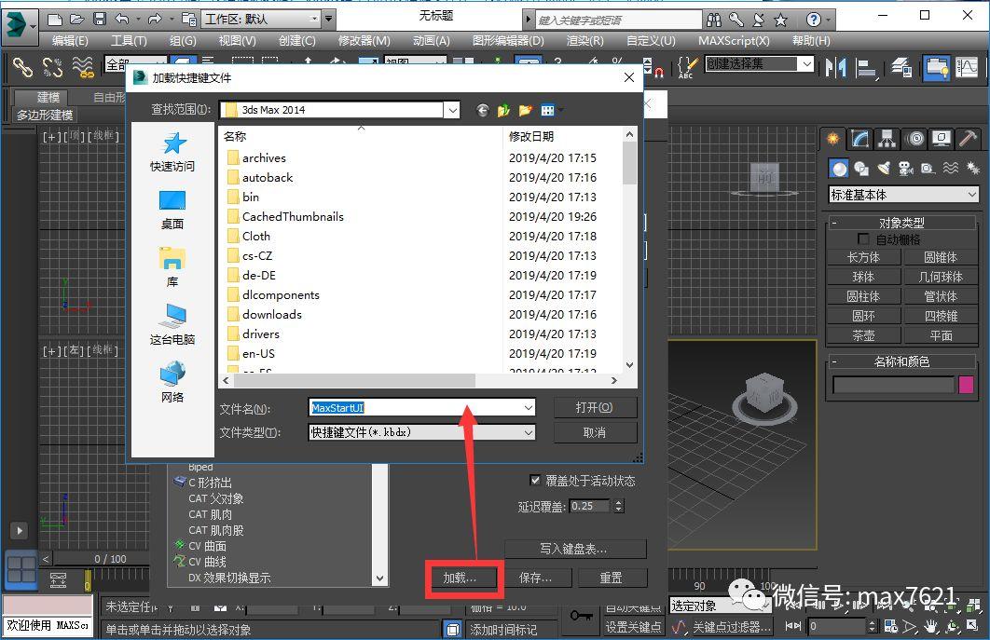Viewport: 990px width, 640px height.
Task: Click the New Scene icon
Action: [55, 20]
